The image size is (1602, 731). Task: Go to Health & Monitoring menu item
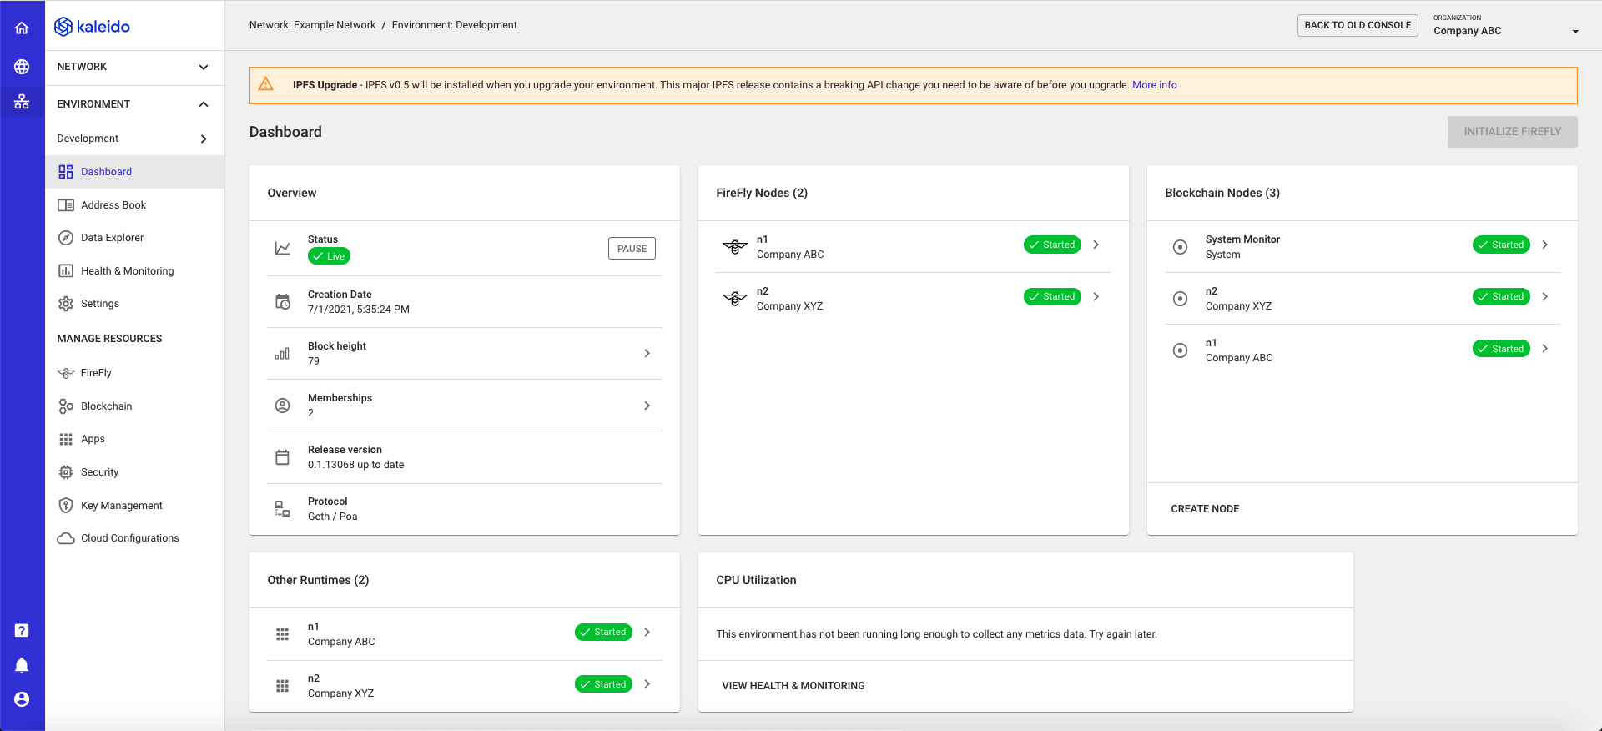point(135,271)
